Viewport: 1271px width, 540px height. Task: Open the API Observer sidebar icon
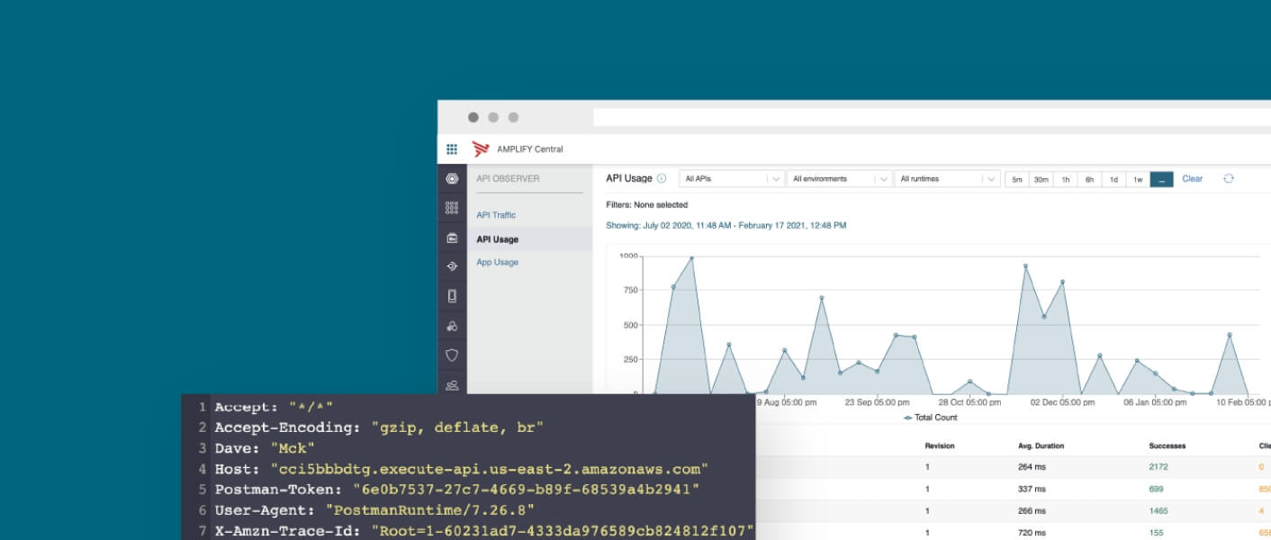(452, 178)
